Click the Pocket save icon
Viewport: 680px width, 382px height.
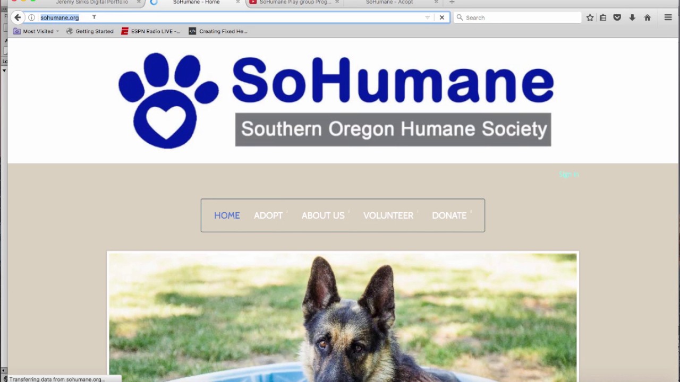click(617, 18)
